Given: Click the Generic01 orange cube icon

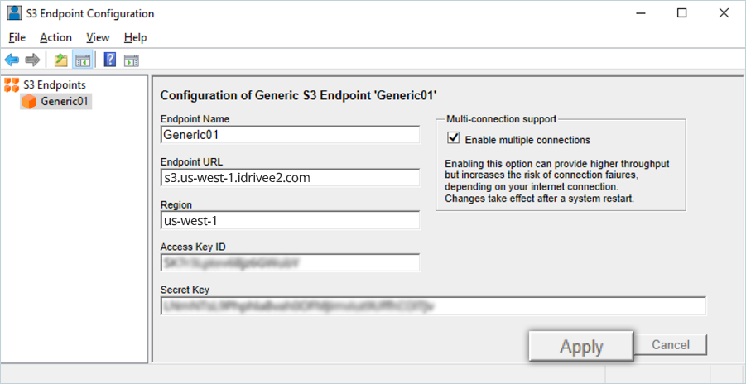Looking at the screenshot, I should coord(29,102).
